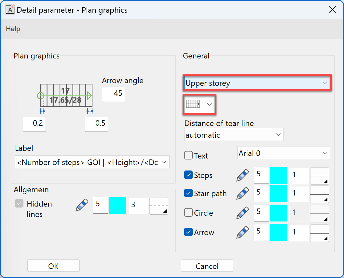Click the pen icon for Stair path
This screenshot has height=278, width=344.
tap(243, 194)
